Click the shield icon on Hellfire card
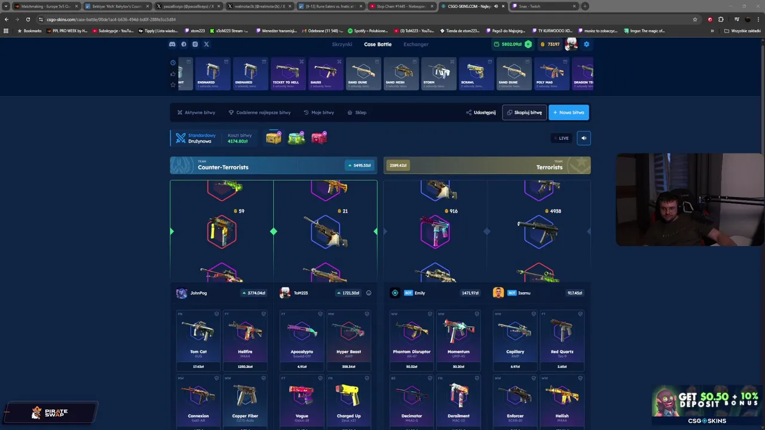 pos(264,314)
